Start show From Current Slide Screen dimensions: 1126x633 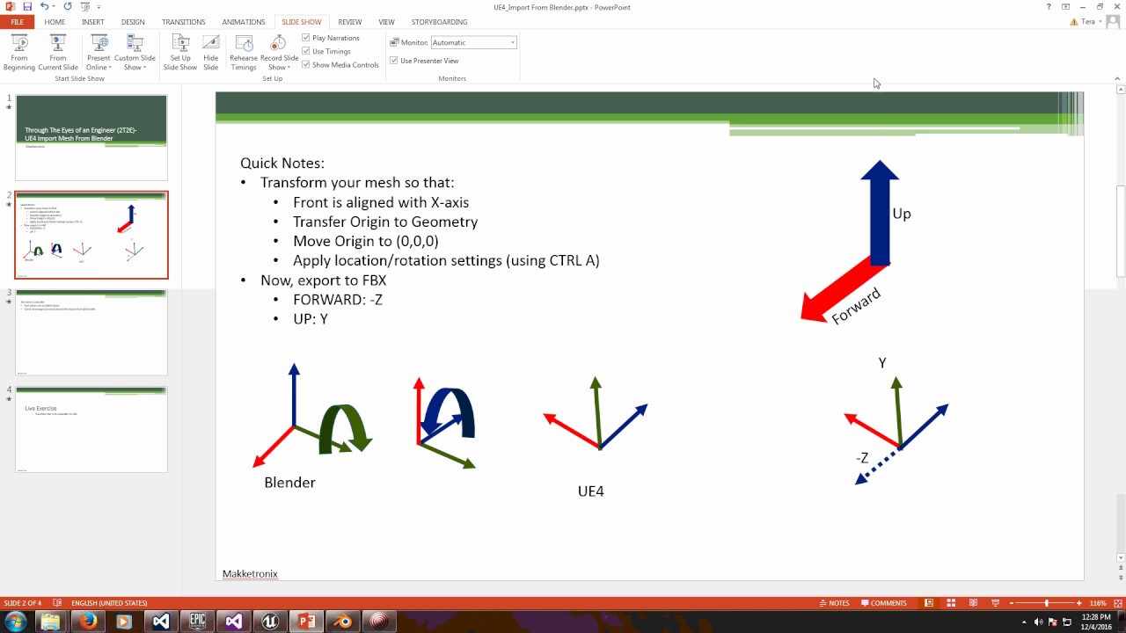58,53
